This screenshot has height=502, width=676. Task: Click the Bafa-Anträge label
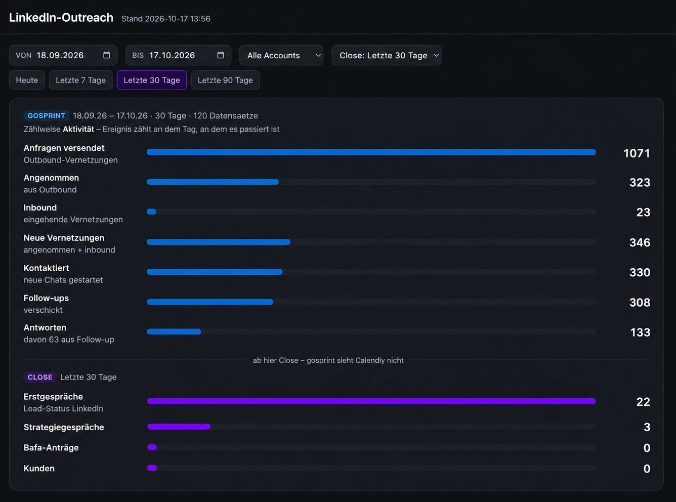tap(51, 447)
